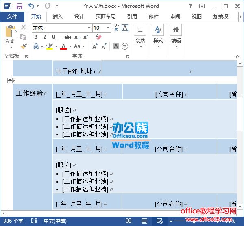Image resolution: width=244 pixels, height=226 pixels.
Task: Open the font name dropdown list
Action: [89, 28]
